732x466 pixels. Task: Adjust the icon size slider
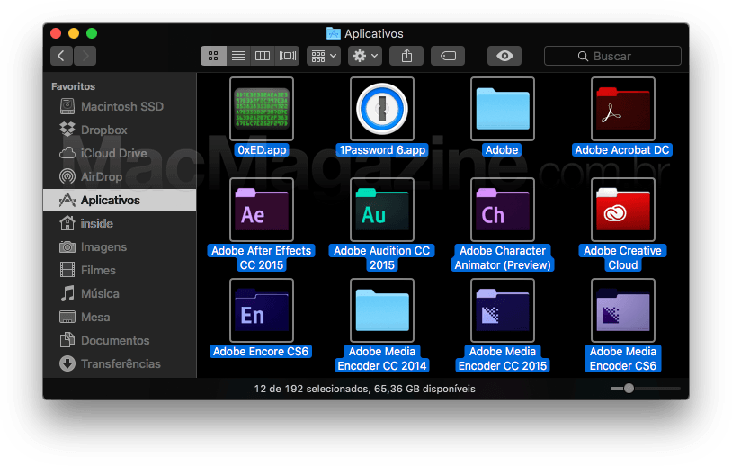(629, 388)
